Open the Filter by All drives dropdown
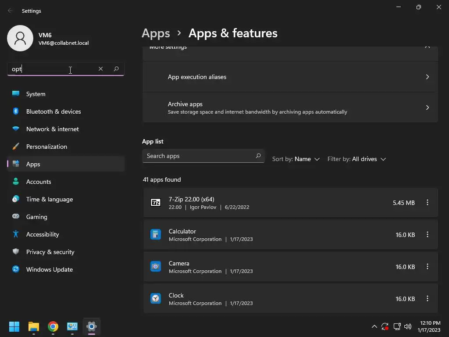Screen dimensions: 449x337 point(357,159)
